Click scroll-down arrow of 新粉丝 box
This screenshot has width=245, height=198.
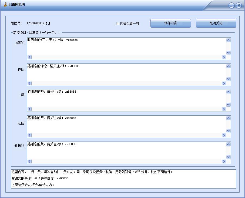pyautogui.click(x=228, y=157)
